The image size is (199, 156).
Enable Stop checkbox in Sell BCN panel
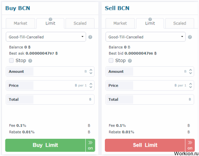point(111,61)
